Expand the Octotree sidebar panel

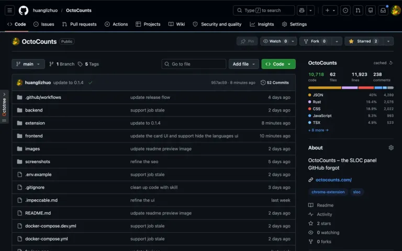[4, 107]
